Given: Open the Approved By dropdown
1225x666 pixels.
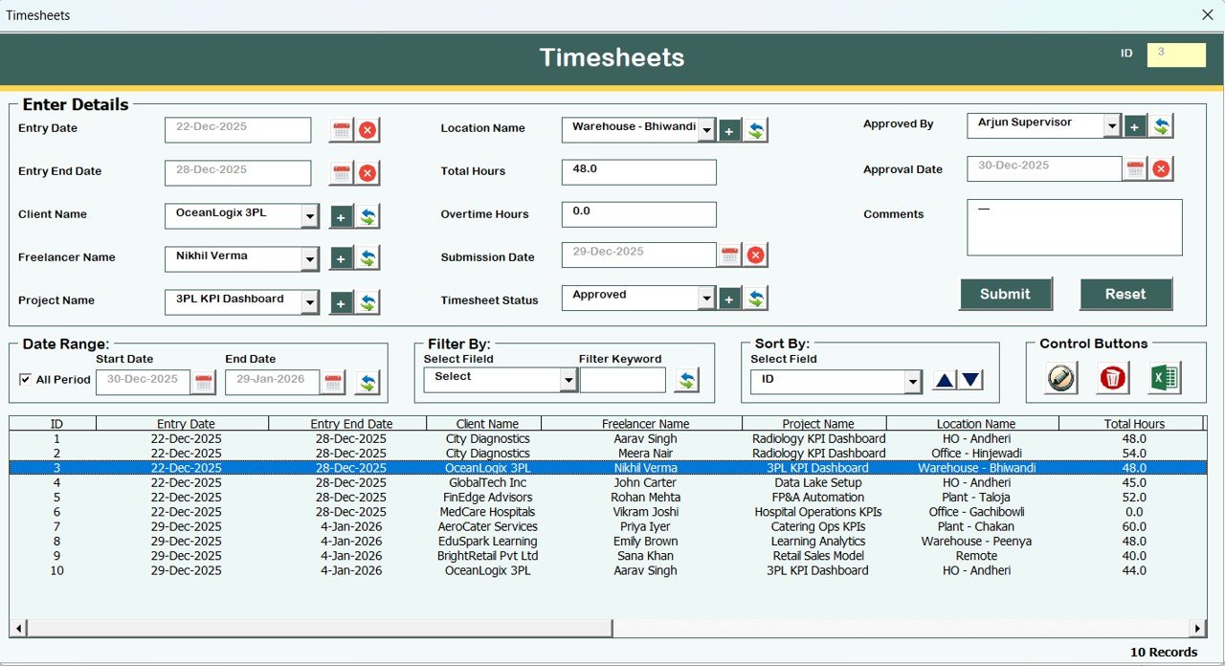Looking at the screenshot, I should click(x=1111, y=124).
